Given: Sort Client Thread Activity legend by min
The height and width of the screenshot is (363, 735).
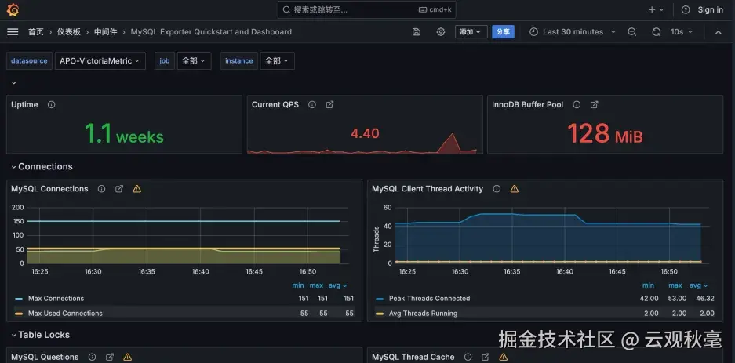Looking at the screenshot, I should 648,285.
